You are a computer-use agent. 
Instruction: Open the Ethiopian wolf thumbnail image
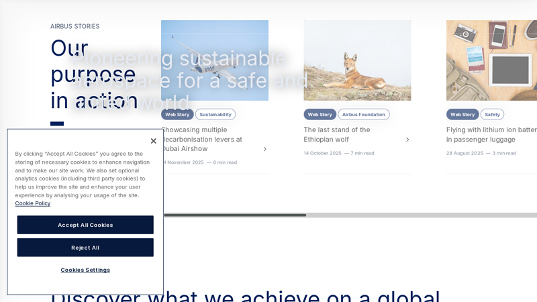tap(357, 60)
